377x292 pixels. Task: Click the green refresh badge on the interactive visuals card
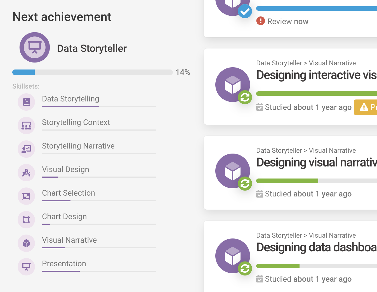[245, 97]
